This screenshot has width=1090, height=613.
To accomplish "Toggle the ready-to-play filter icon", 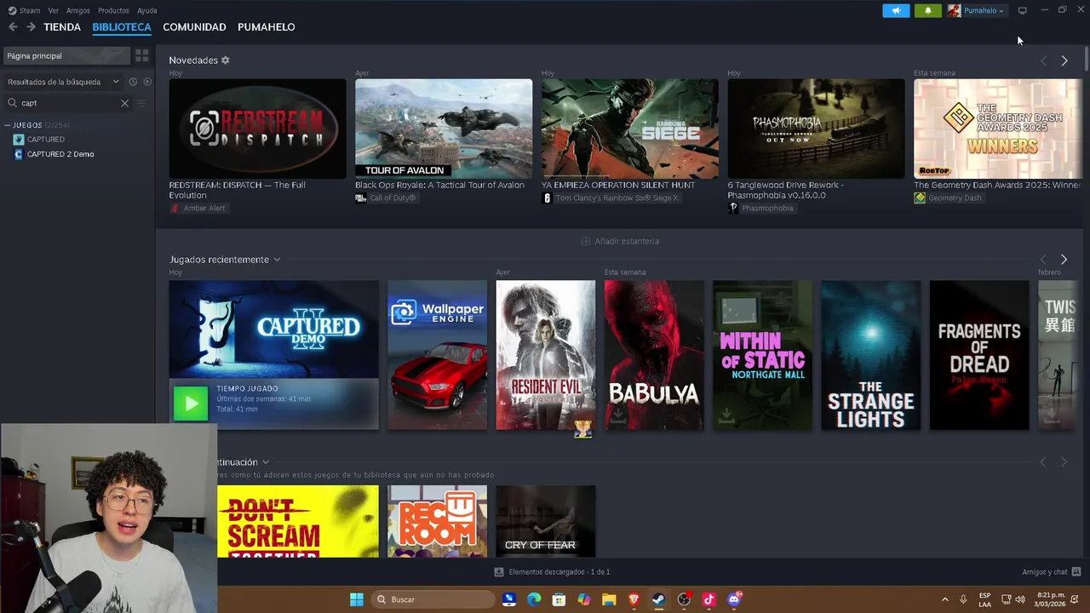I will 147,82.
